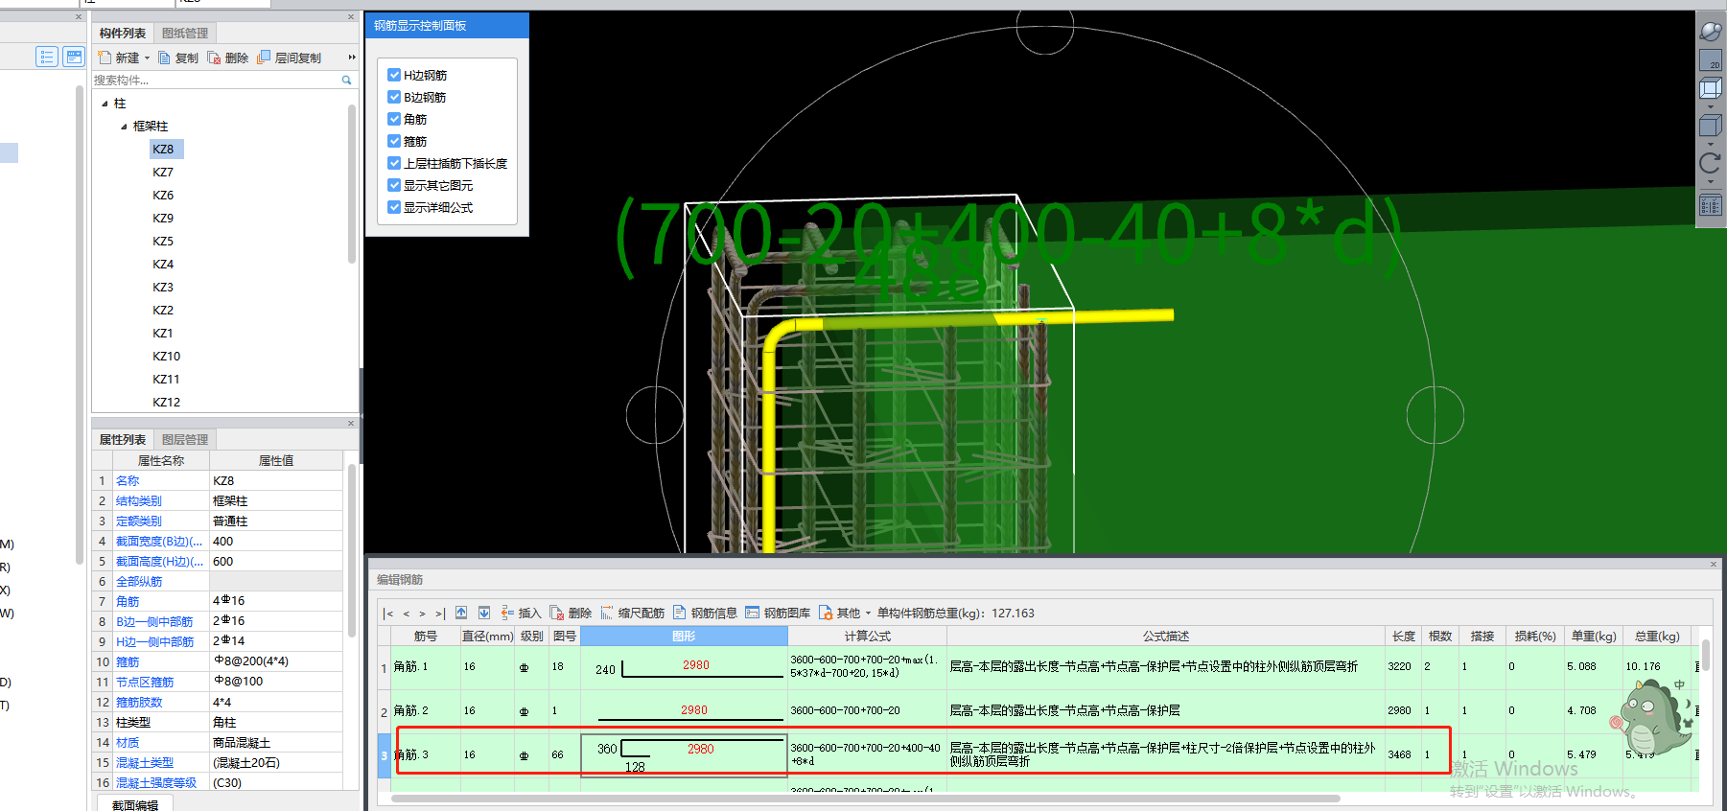Click Delete (删除) icon in rebar editor
The image size is (1727, 811).
pos(557,613)
